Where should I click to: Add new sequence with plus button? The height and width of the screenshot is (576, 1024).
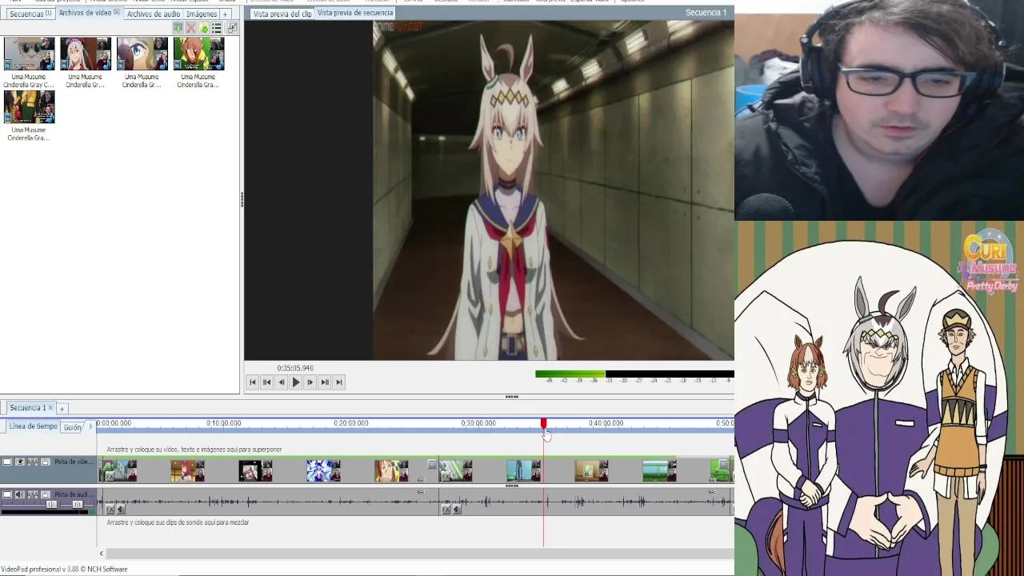pyautogui.click(x=62, y=409)
